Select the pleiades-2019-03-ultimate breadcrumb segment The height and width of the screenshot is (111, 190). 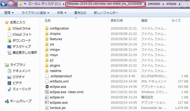pyautogui.click(x=104, y=4)
